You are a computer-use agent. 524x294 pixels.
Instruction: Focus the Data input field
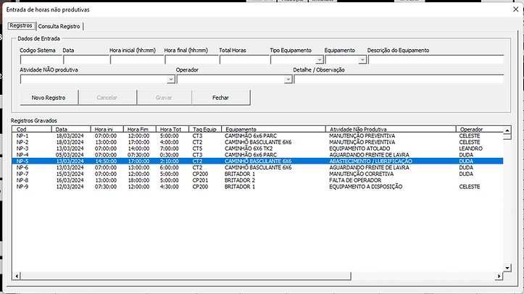86,60
